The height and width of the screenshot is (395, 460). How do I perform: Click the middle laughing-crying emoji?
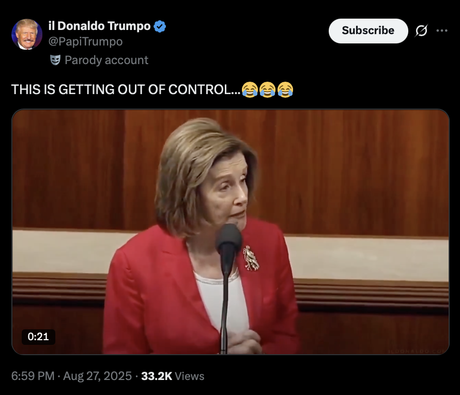[267, 89]
